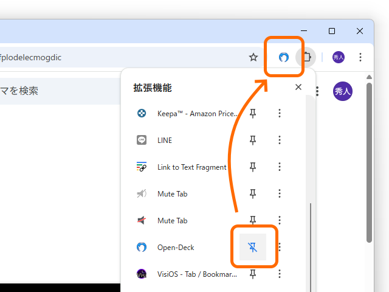The width and height of the screenshot is (389, 292).
Task: Close the 拡張機能 popup panel
Action: click(x=298, y=87)
